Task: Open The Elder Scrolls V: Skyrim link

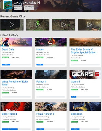Action: pos(83,51)
